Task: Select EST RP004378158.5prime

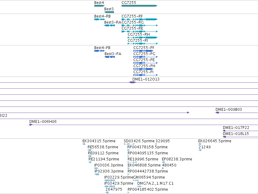Action: (129, 150)
